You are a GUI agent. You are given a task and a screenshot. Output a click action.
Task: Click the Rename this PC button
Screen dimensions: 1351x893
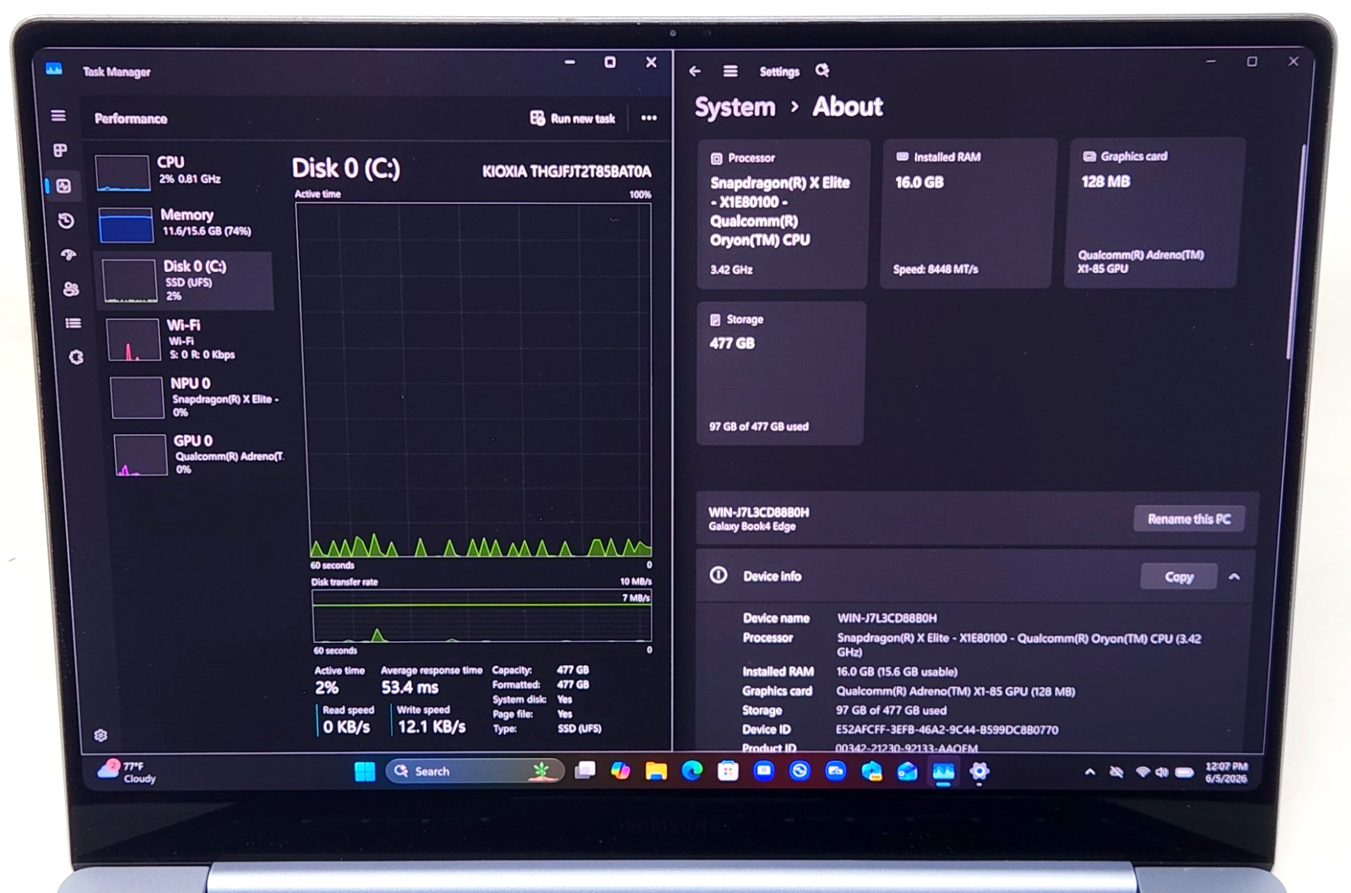coord(1189,519)
